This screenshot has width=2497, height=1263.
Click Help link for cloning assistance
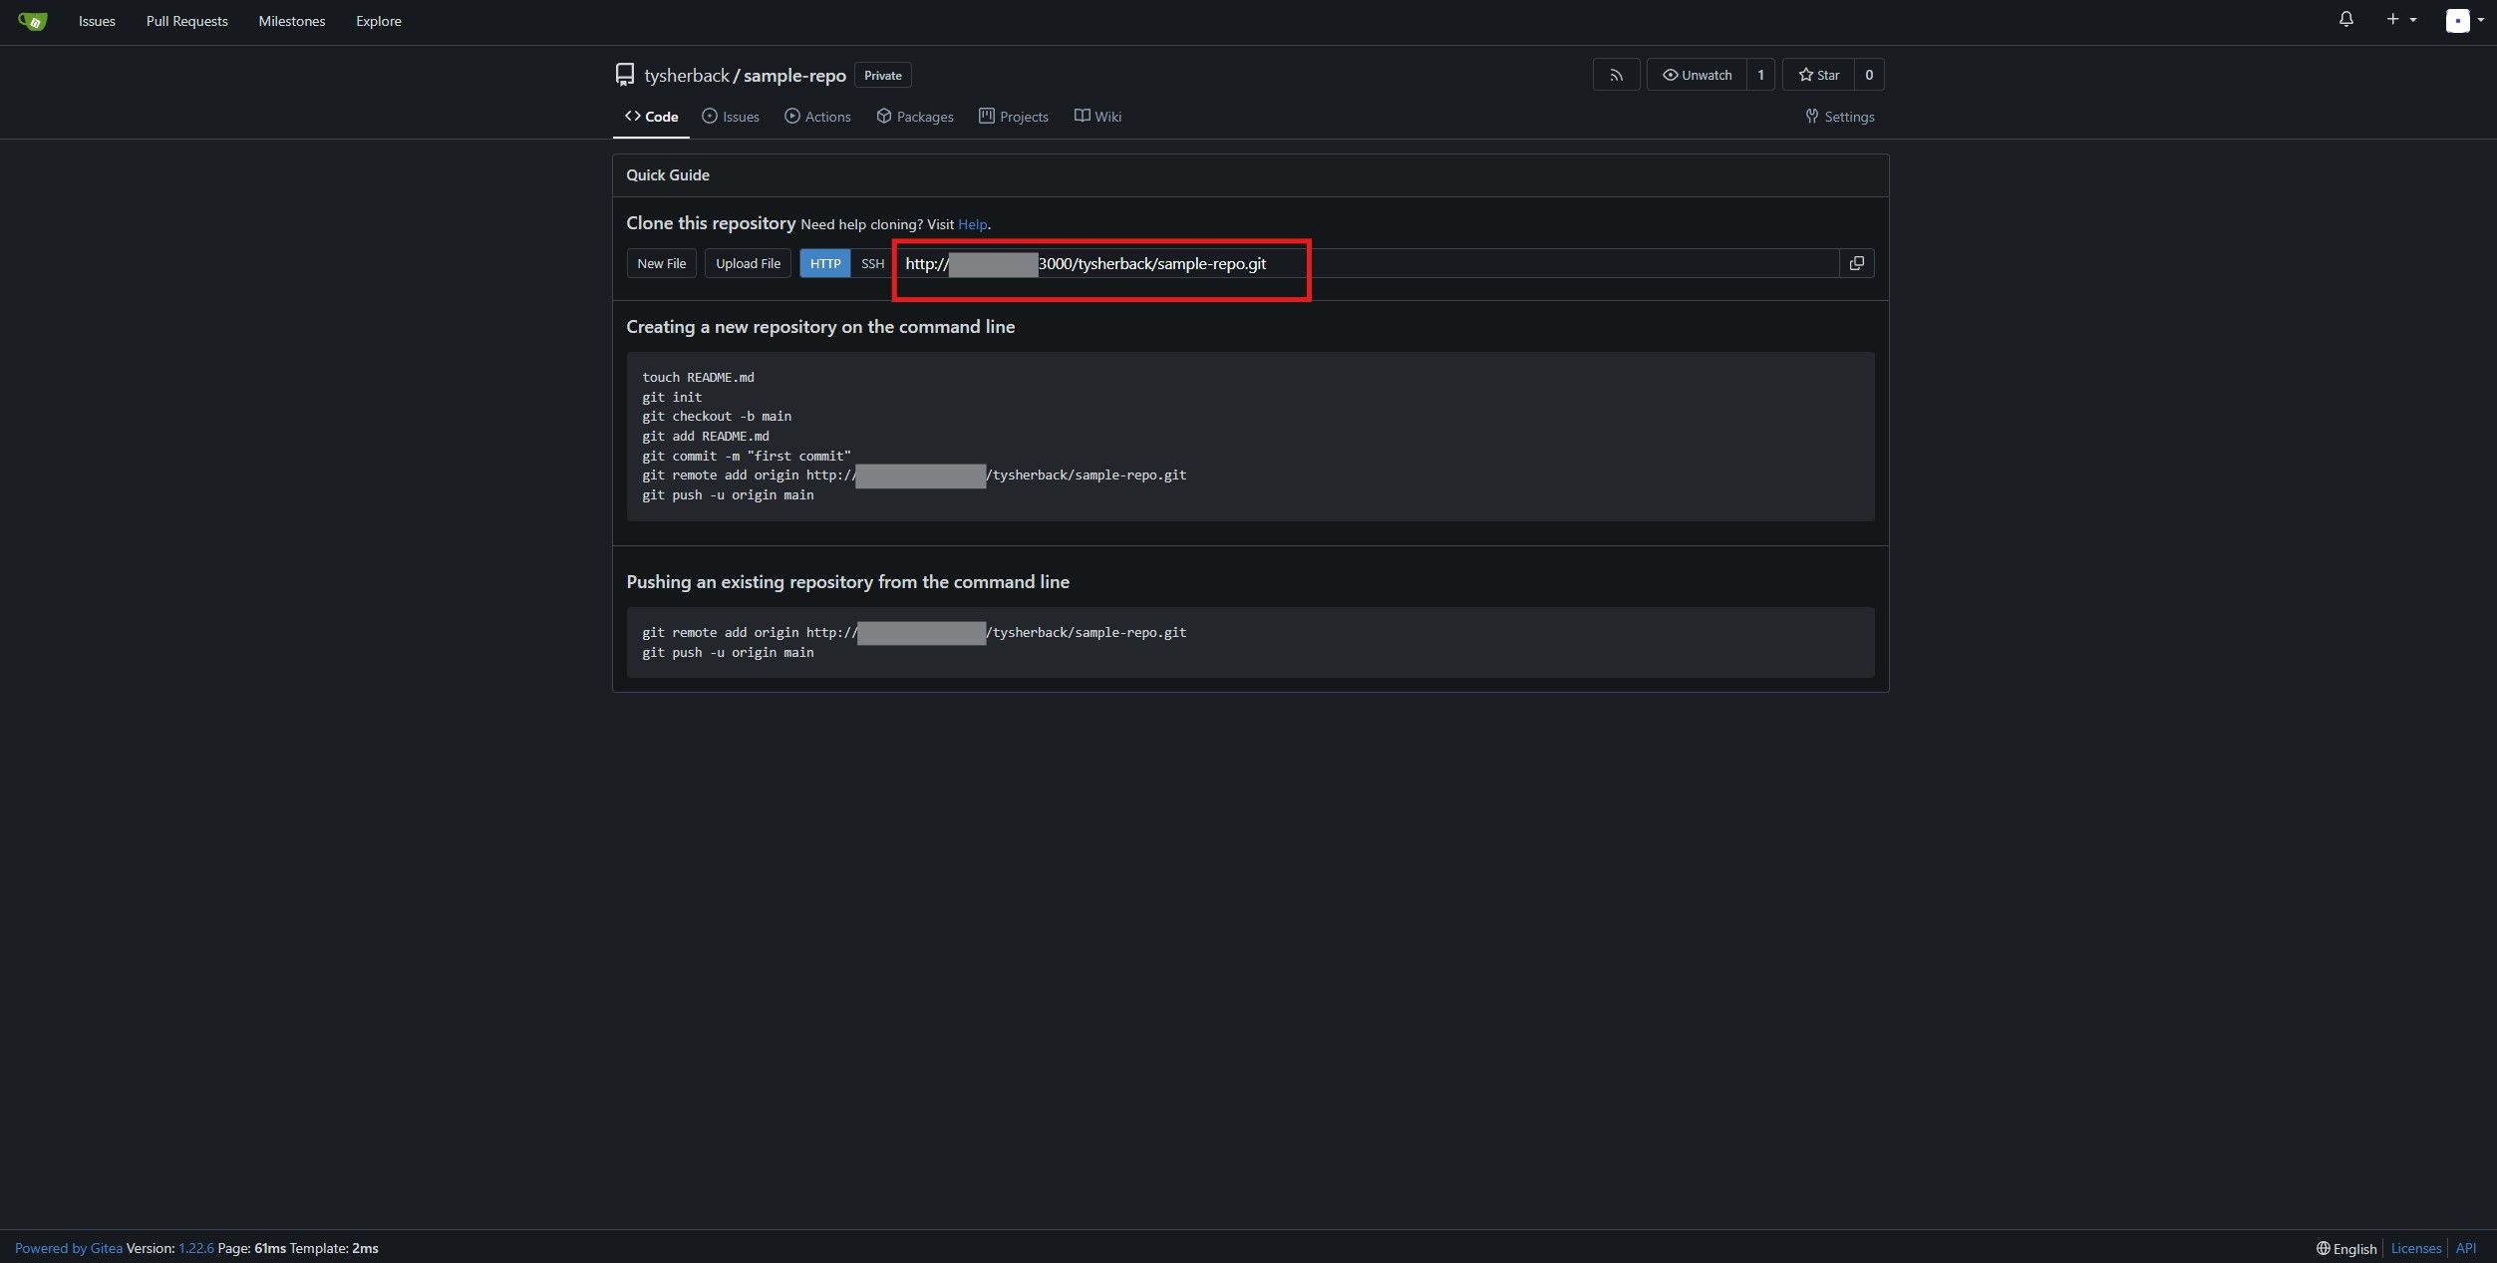click(x=973, y=224)
